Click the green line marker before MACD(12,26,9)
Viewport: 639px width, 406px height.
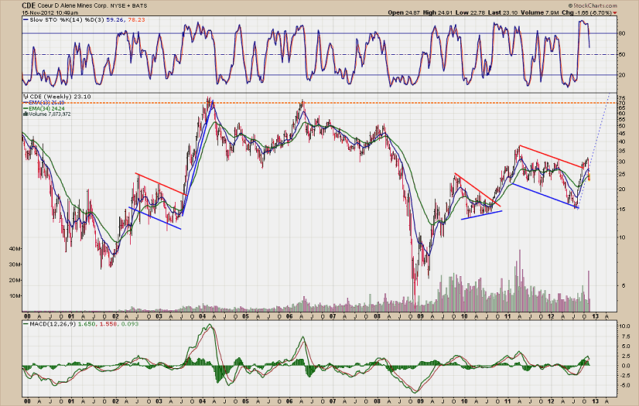(x=26, y=324)
